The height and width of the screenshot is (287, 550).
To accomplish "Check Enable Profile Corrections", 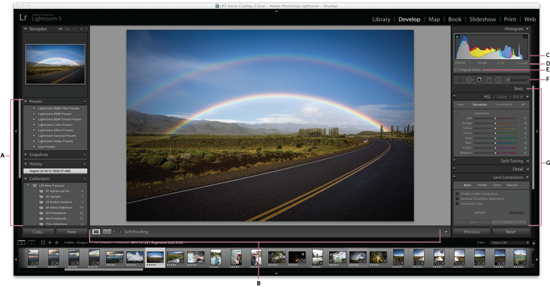I will (457, 194).
